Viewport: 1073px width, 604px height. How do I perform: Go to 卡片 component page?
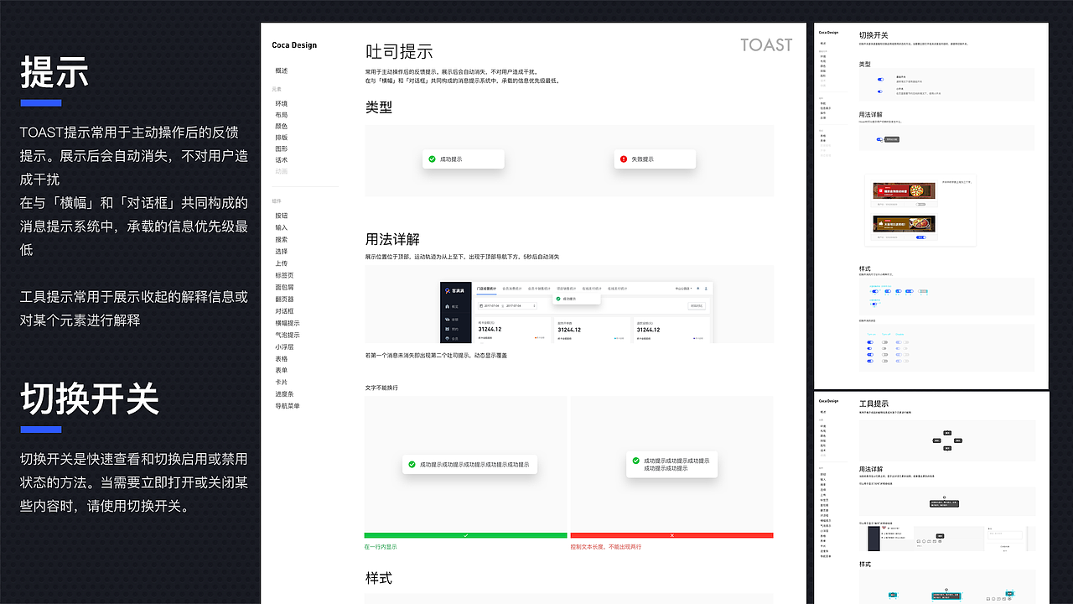[281, 382]
